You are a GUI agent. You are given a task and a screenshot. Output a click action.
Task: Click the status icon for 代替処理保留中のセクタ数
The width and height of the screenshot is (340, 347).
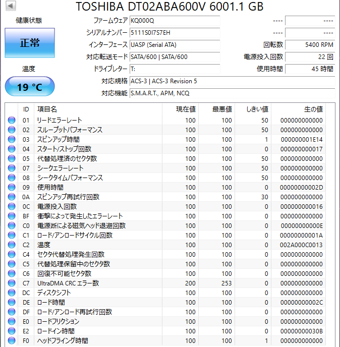(x=12, y=264)
